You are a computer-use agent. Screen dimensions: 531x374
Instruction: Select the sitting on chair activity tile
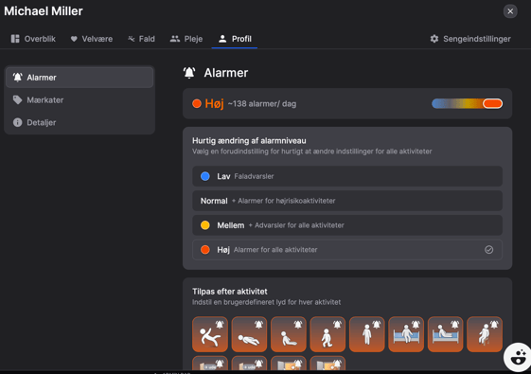[x=485, y=334]
